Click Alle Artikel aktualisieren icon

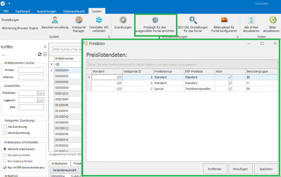pos(251,20)
